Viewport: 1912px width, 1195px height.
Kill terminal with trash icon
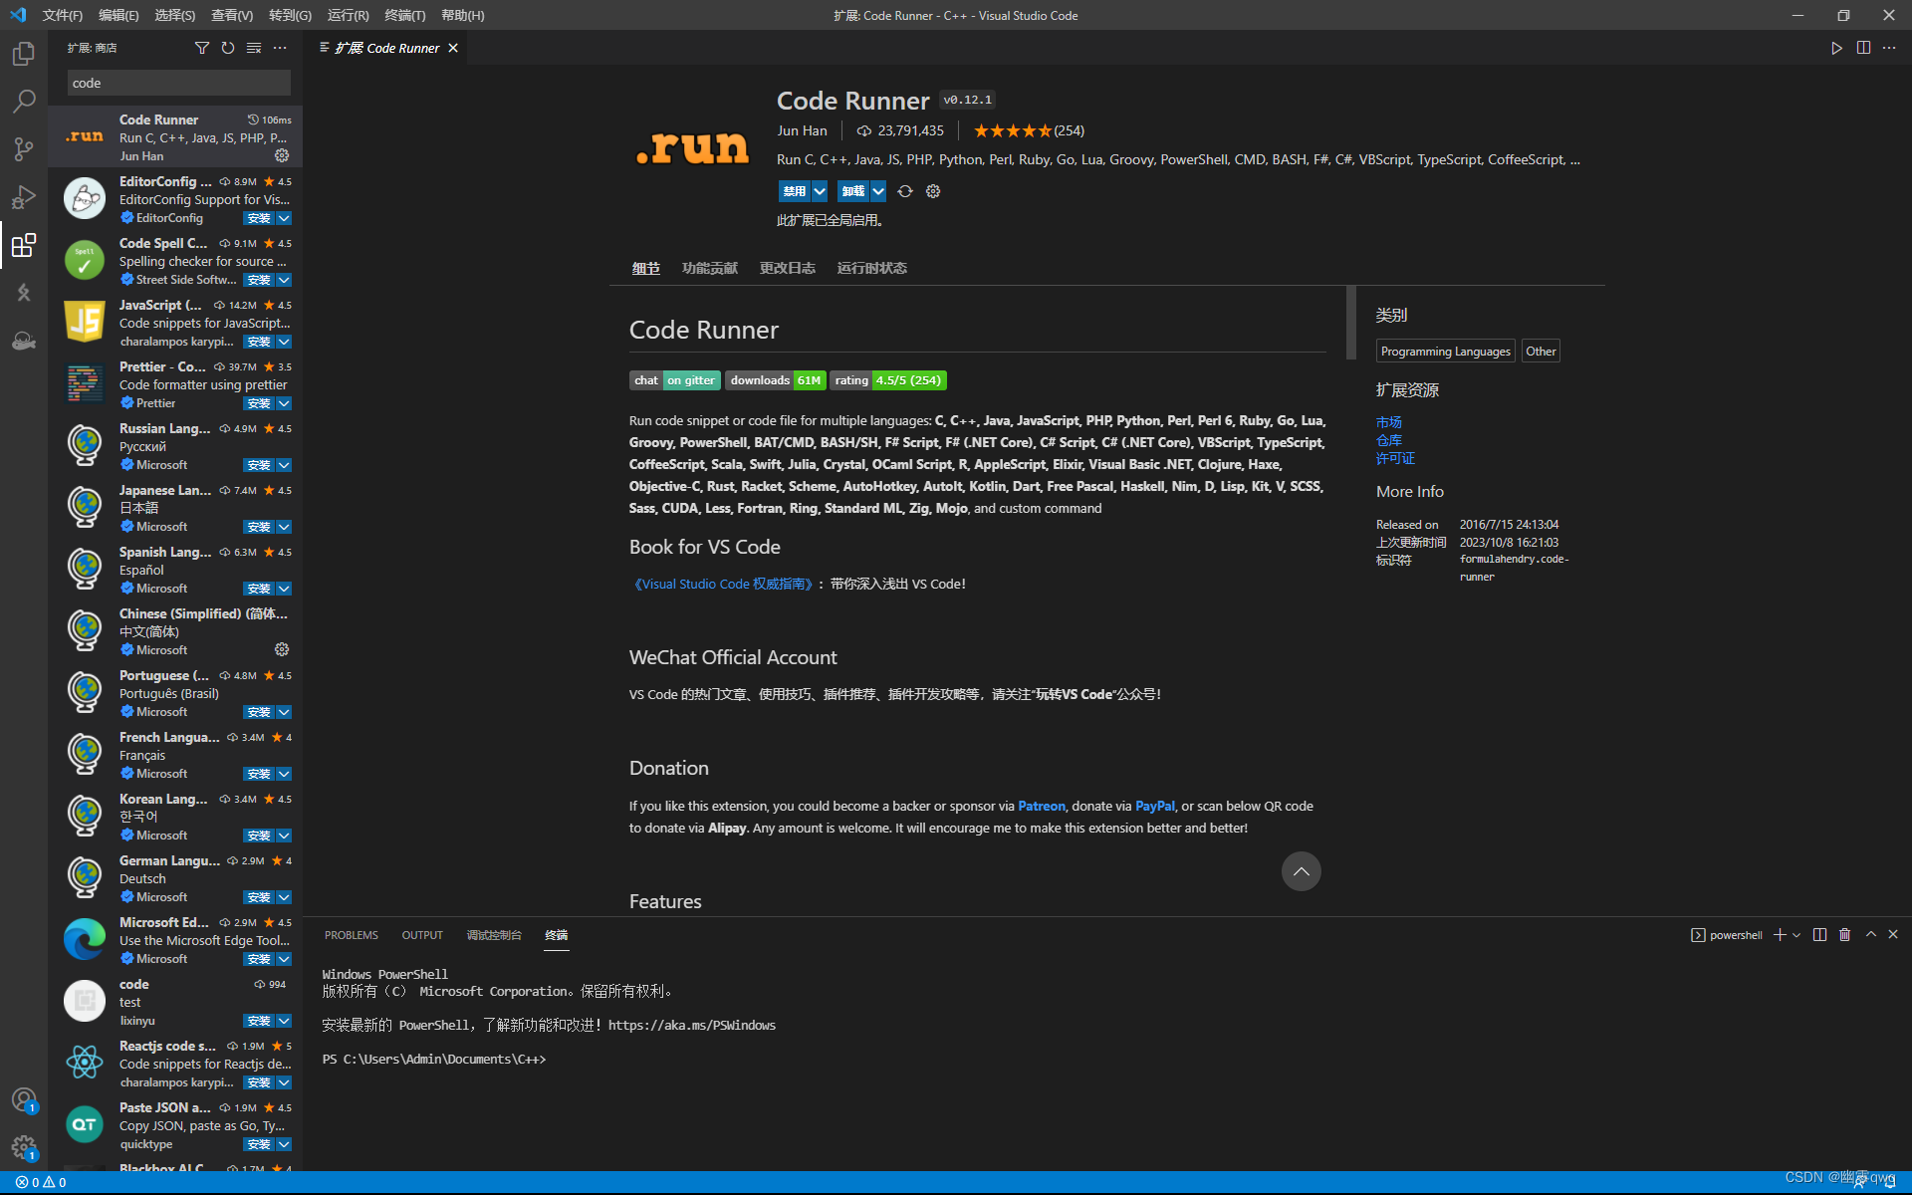point(1844,935)
